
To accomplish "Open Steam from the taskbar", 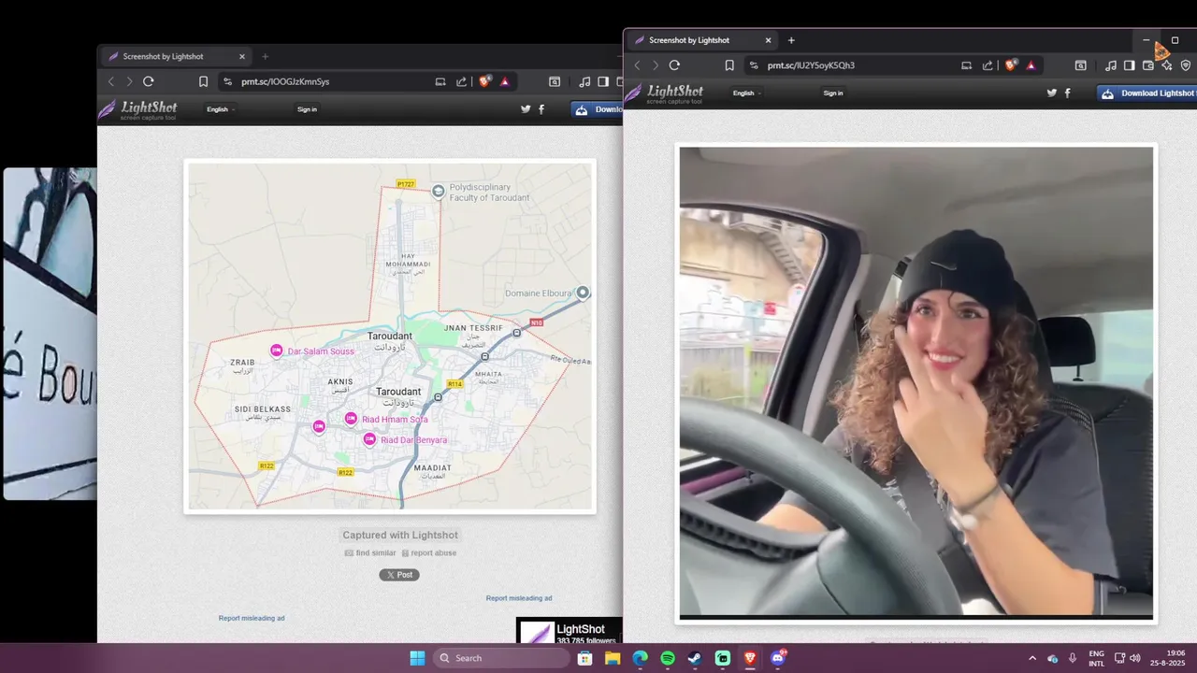I will tap(695, 658).
